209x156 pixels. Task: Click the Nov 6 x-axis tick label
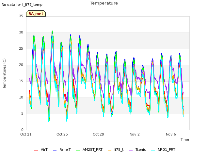click(x=171, y=134)
